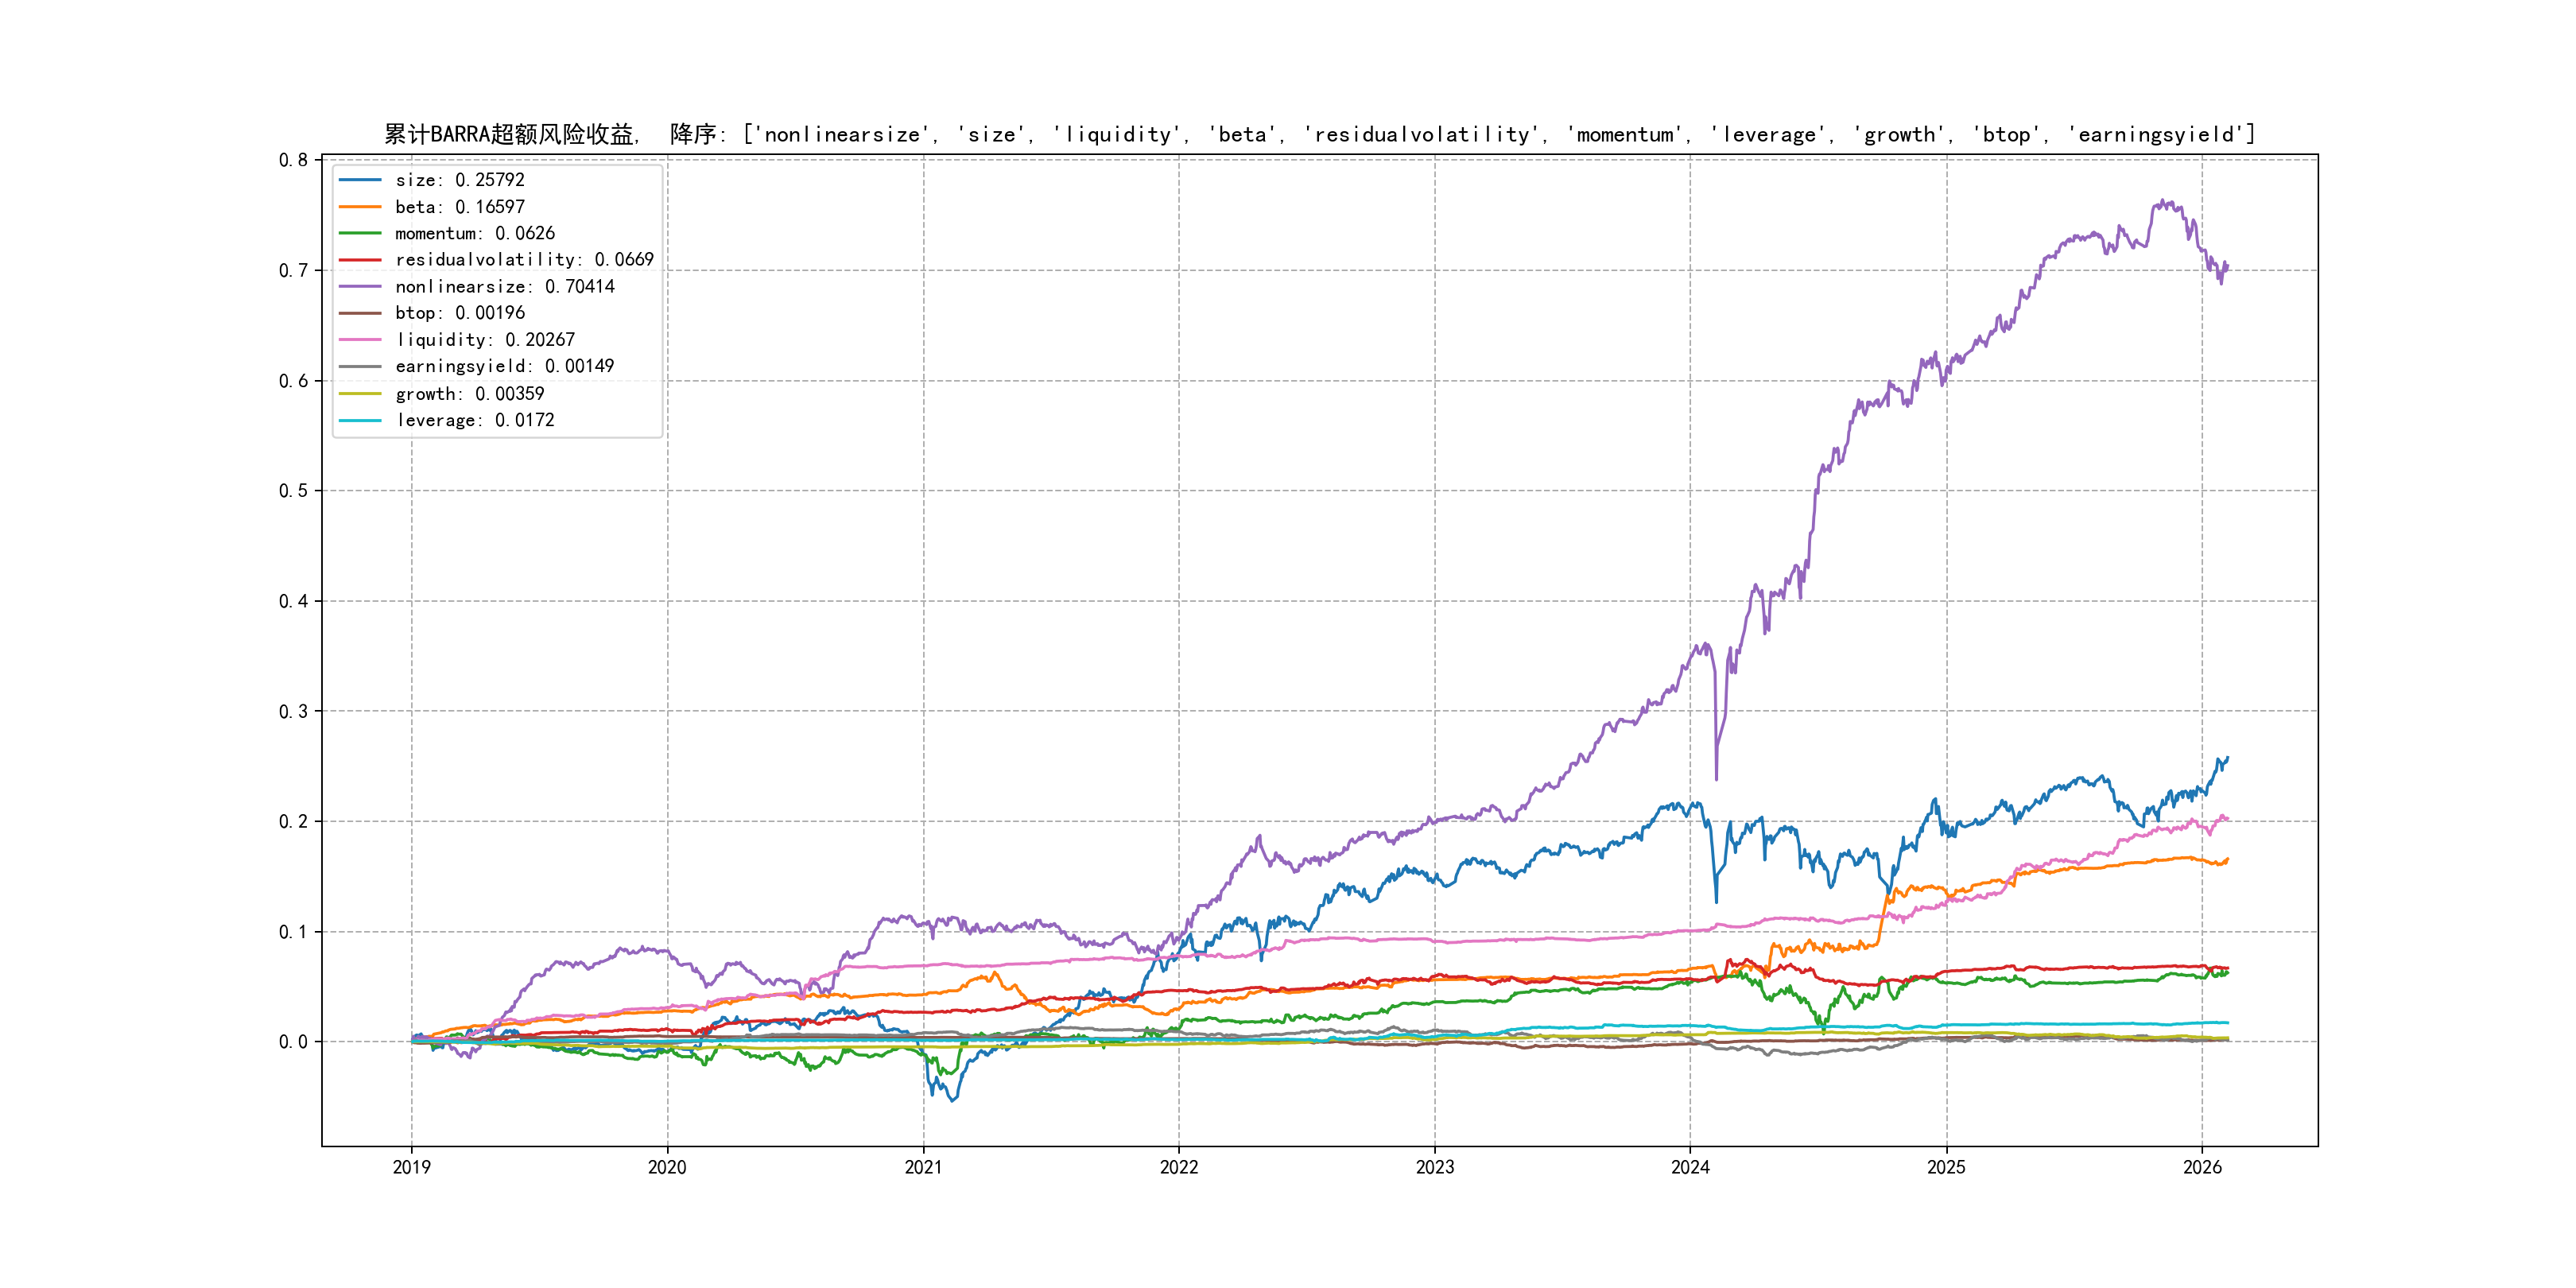The width and height of the screenshot is (2576, 1288).
Task: Click the 0.8 y-axis tick label
Action: [293, 160]
